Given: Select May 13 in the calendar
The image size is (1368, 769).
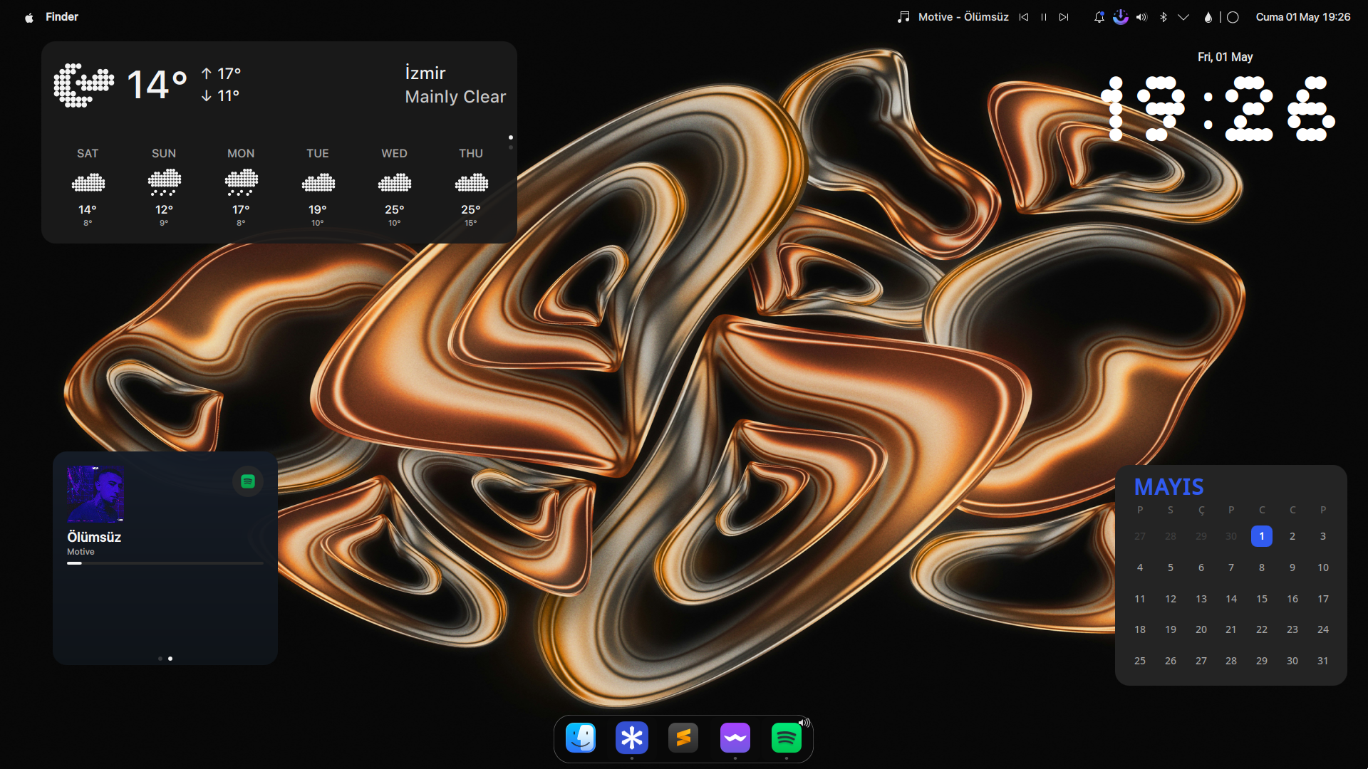Looking at the screenshot, I should (1201, 599).
